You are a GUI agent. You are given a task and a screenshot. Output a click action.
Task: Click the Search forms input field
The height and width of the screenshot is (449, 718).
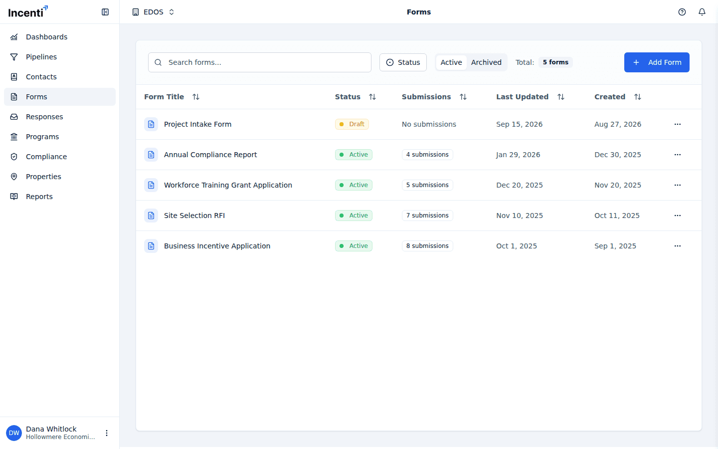pos(260,62)
